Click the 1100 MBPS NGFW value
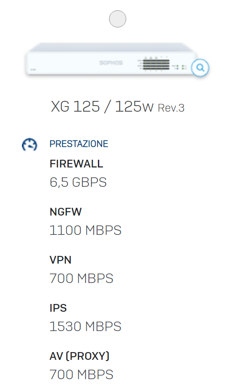Image resolution: width=234 pixels, height=386 pixels. point(85,231)
